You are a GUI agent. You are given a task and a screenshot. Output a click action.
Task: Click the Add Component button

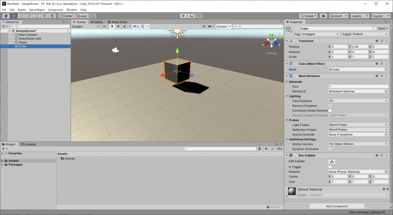click(337, 206)
